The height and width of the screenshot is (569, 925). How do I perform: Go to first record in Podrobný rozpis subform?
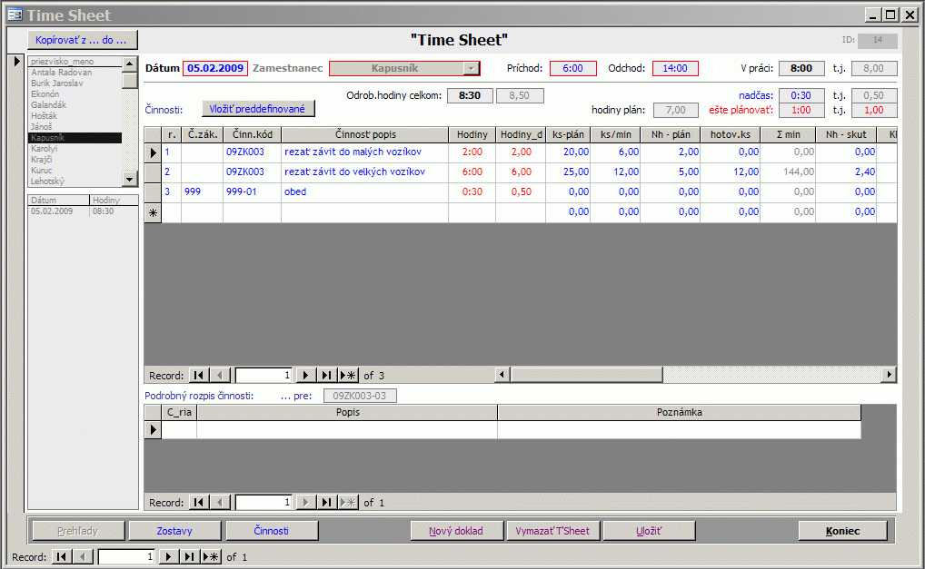click(199, 503)
